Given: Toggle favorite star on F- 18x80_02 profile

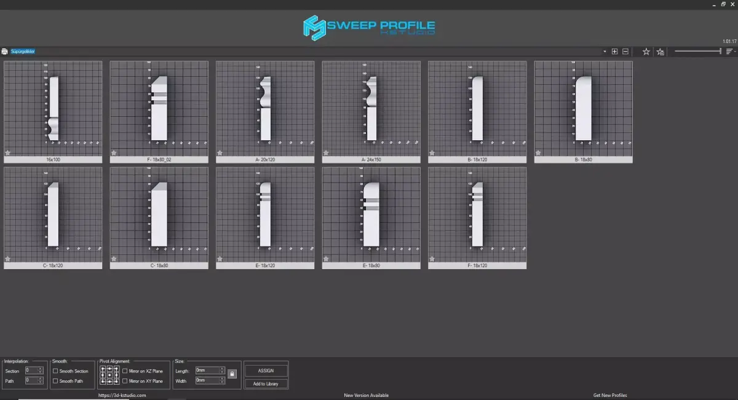Looking at the screenshot, I should point(114,153).
